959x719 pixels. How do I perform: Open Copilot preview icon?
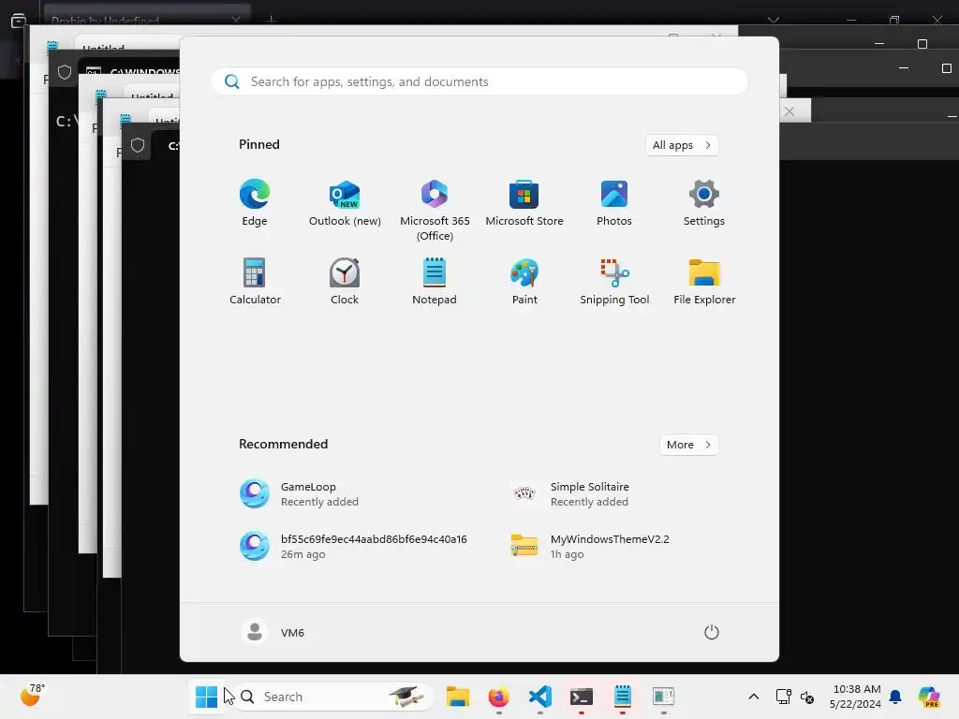[x=928, y=697]
